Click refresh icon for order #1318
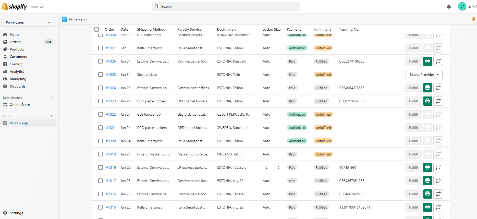The image size is (477, 219). [x=438, y=167]
